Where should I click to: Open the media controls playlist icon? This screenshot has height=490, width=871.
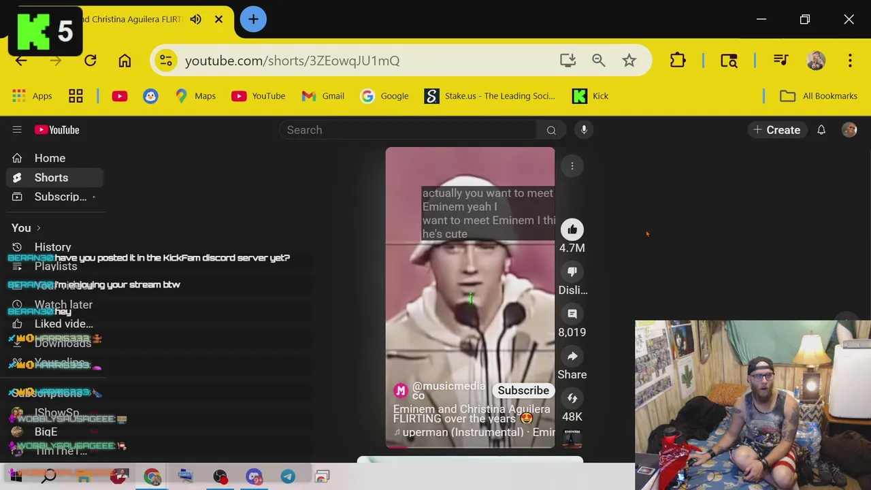[x=781, y=61]
